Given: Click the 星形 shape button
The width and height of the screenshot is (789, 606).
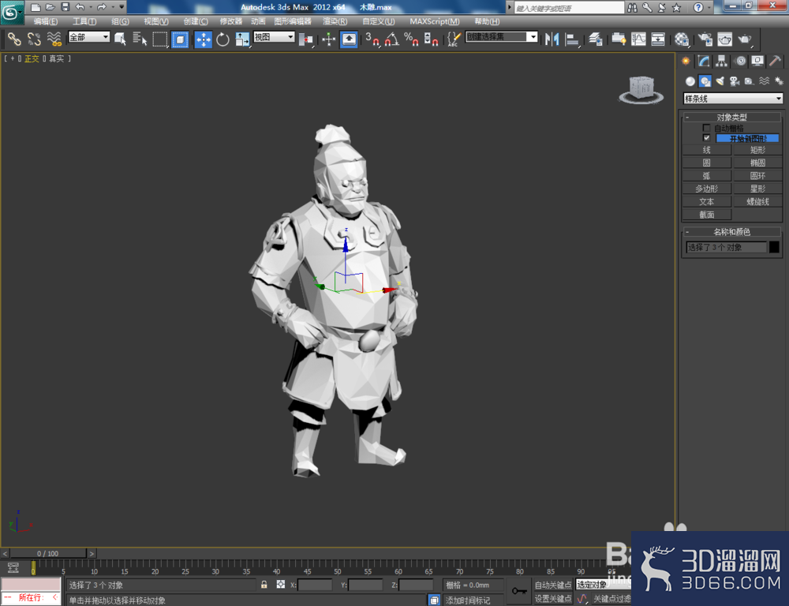Looking at the screenshot, I should pyautogui.click(x=757, y=189).
